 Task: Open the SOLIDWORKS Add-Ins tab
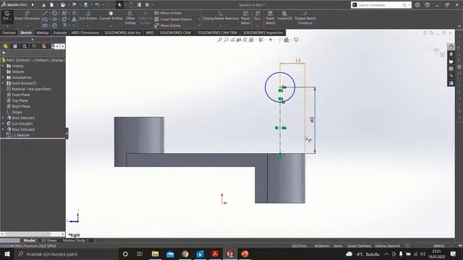122,32
